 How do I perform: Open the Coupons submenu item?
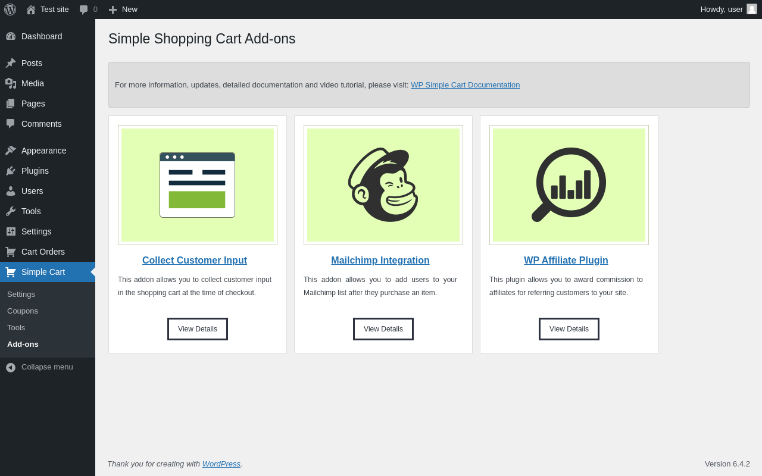pos(23,311)
